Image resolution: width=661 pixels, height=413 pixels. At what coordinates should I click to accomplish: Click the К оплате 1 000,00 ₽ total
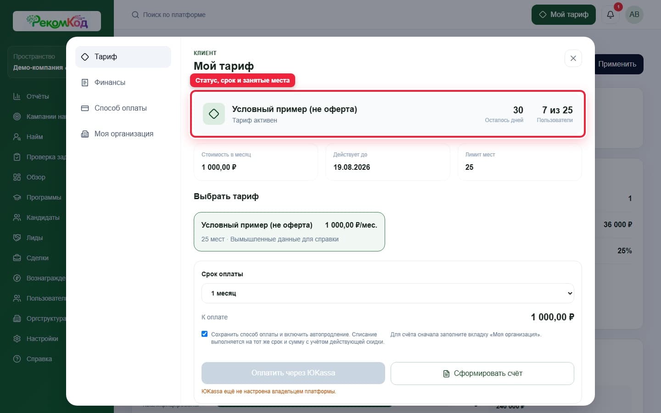(553, 317)
